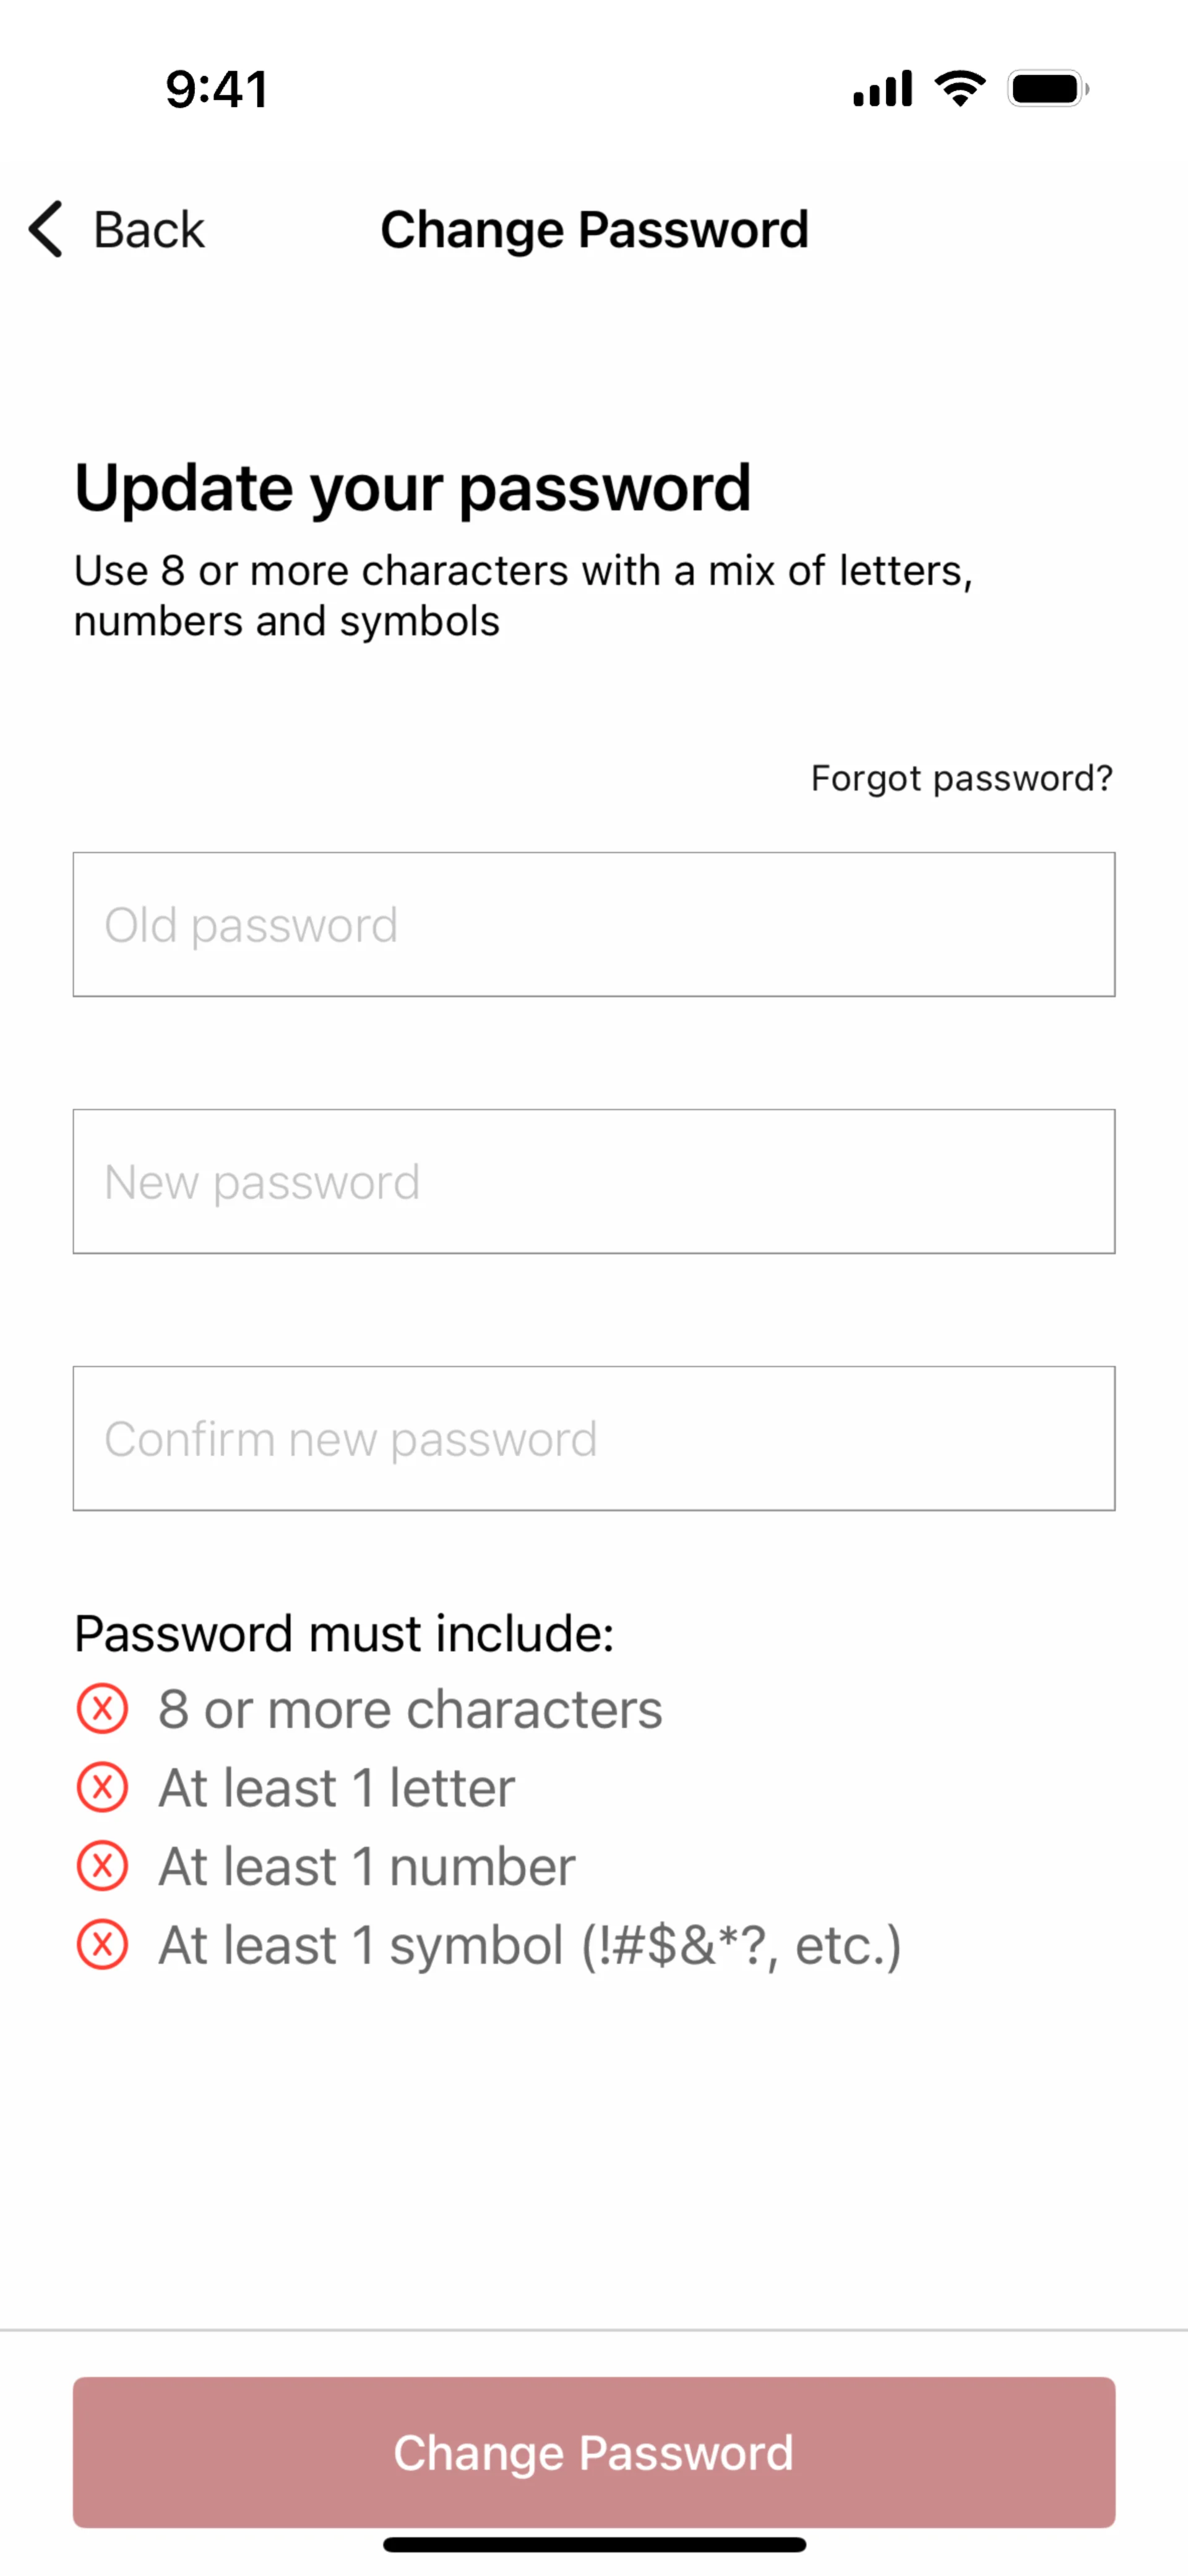Tap the home indicator bar at bottom
The width and height of the screenshot is (1188, 2576).
594,2545
